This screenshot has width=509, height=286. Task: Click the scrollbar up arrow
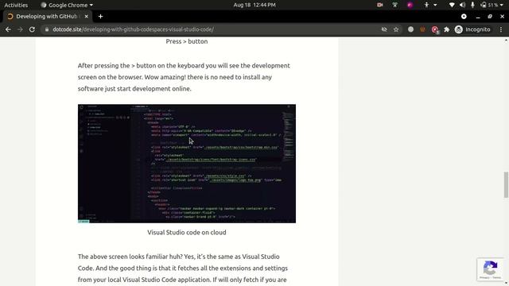point(506,41)
